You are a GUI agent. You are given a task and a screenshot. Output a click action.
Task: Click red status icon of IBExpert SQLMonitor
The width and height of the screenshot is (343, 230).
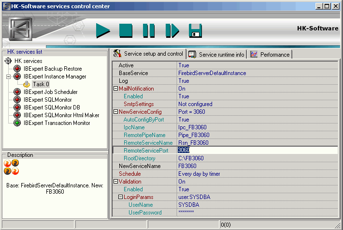(x=17, y=100)
